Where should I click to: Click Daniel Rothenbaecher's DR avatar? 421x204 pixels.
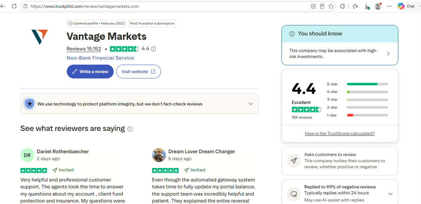coord(27,155)
